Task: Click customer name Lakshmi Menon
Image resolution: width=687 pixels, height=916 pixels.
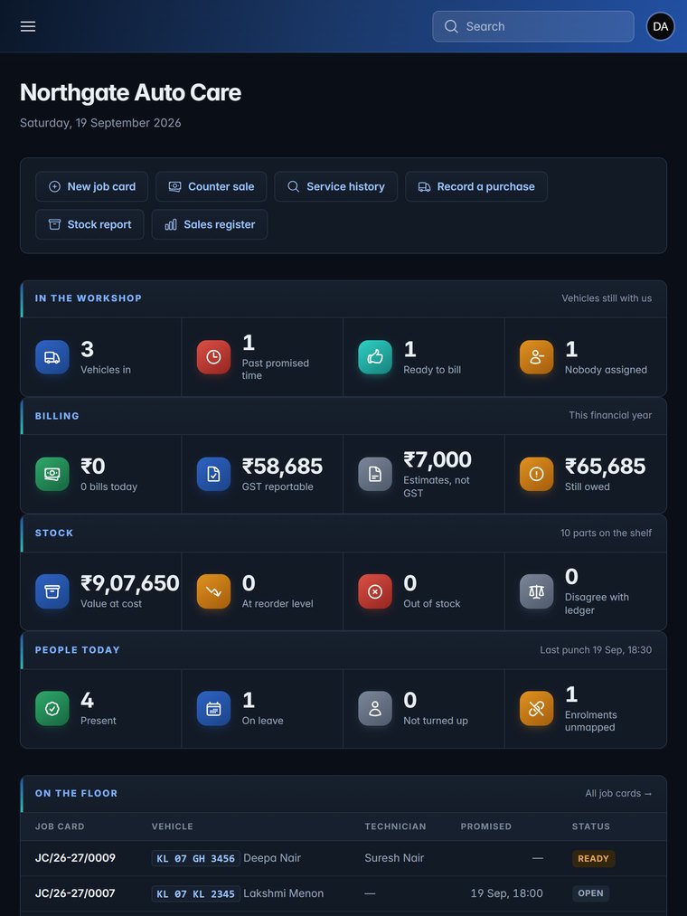Action: tap(283, 893)
